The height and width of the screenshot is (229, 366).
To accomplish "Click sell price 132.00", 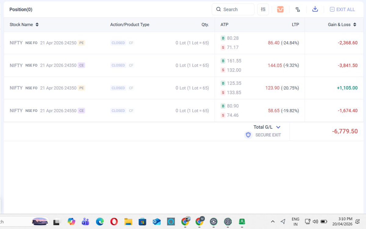I will 234,70.
